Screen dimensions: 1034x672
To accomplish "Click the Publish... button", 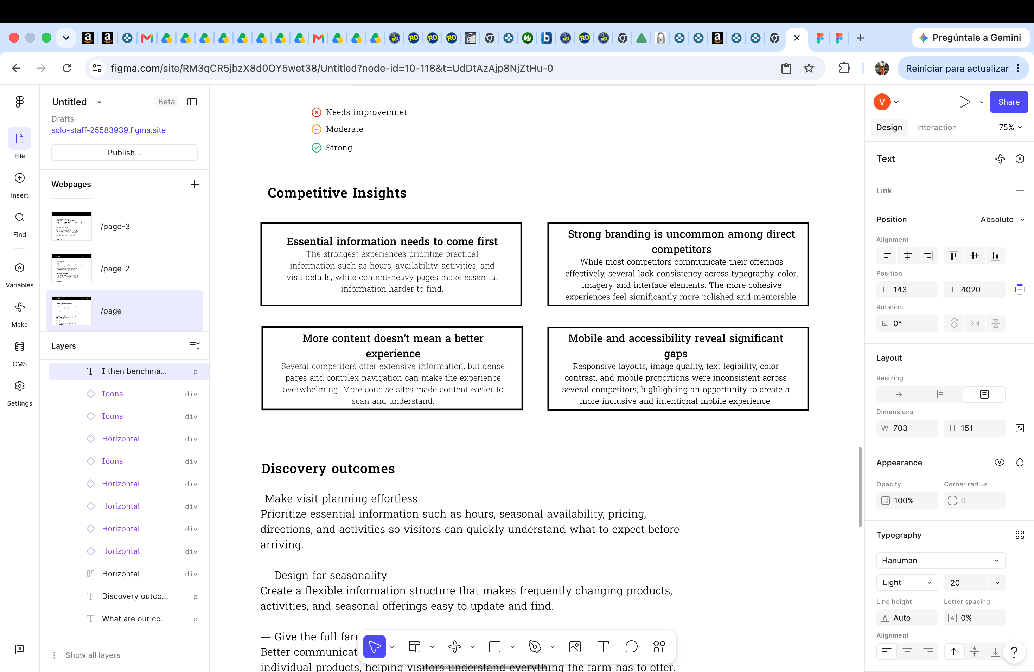I will (x=124, y=153).
